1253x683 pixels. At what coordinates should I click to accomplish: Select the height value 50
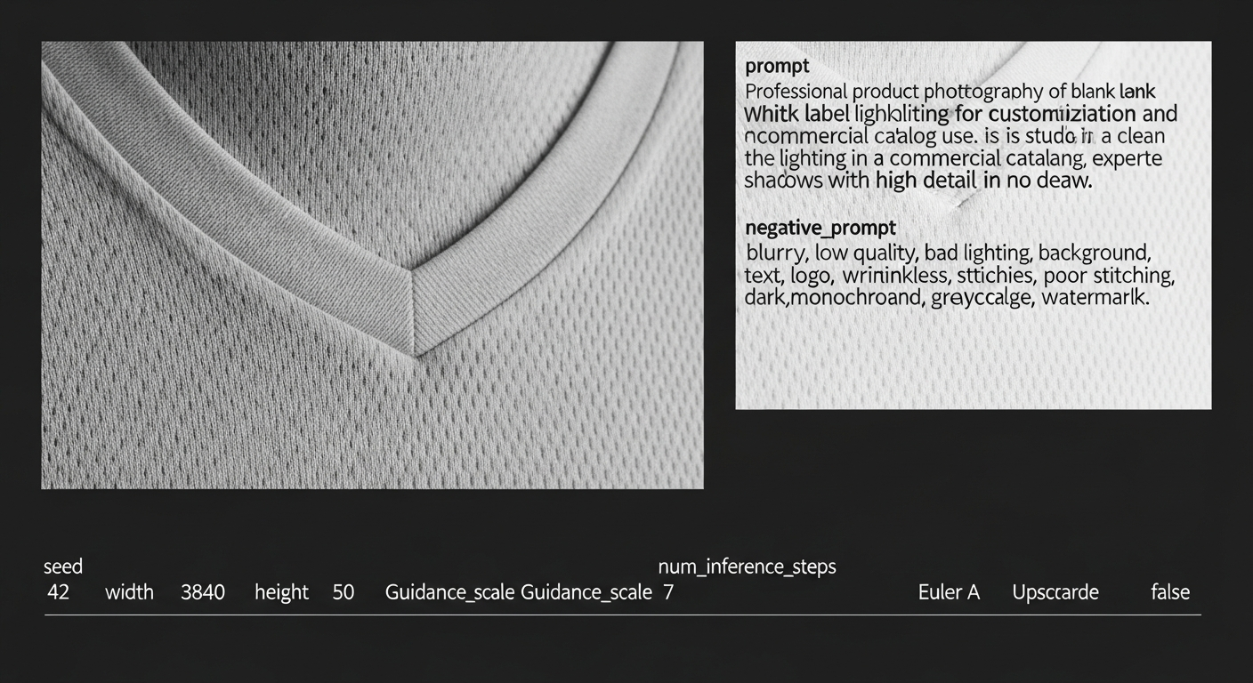click(x=344, y=592)
